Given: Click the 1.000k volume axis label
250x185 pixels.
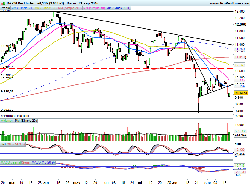Looking at the screenshot, I should [x=240, y=125].
